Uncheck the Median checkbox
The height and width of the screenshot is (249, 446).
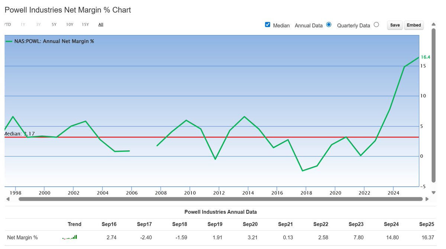(268, 24)
